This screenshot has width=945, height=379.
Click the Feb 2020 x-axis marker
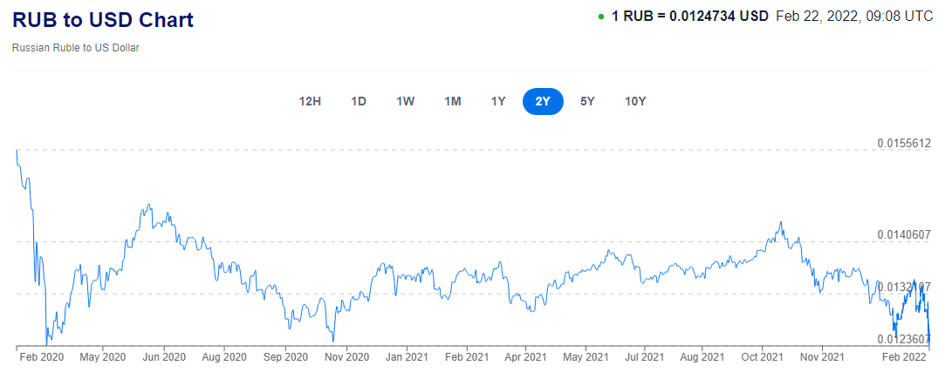pyautogui.click(x=41, y=356)
